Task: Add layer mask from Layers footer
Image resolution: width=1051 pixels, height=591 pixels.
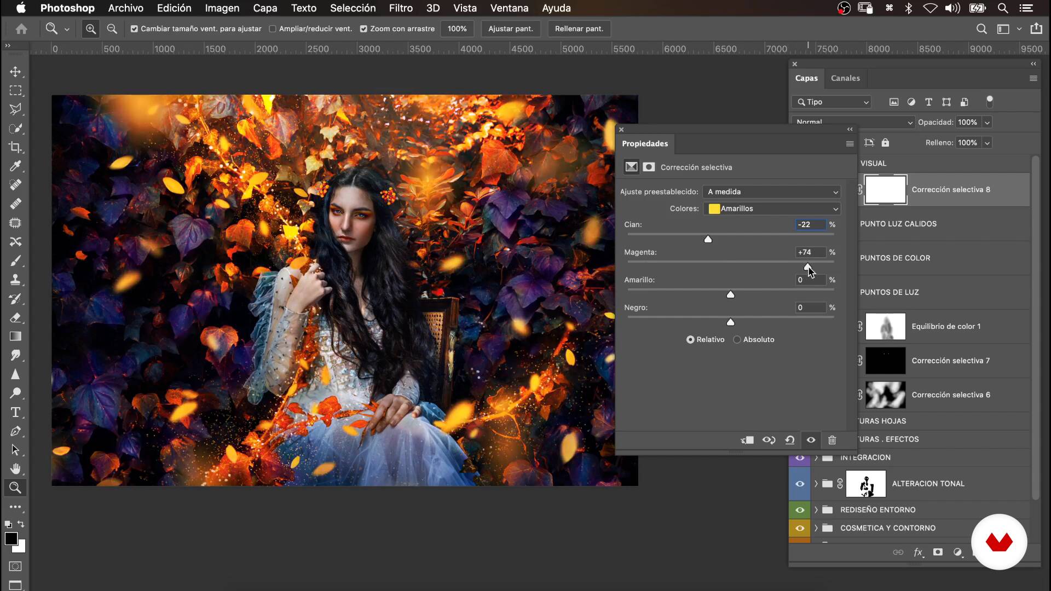Action: coord(938,552)
